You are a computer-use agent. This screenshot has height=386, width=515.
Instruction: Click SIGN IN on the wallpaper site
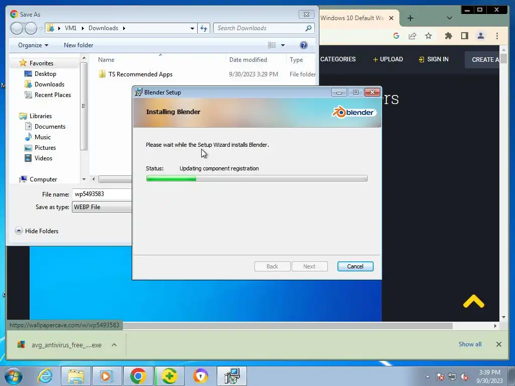[434, 59]
